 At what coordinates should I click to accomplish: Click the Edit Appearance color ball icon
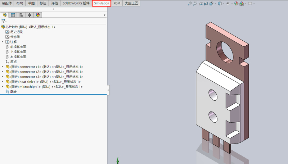point(236,4)
